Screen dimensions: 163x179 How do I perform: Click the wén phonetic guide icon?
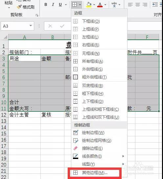(114, 5)
